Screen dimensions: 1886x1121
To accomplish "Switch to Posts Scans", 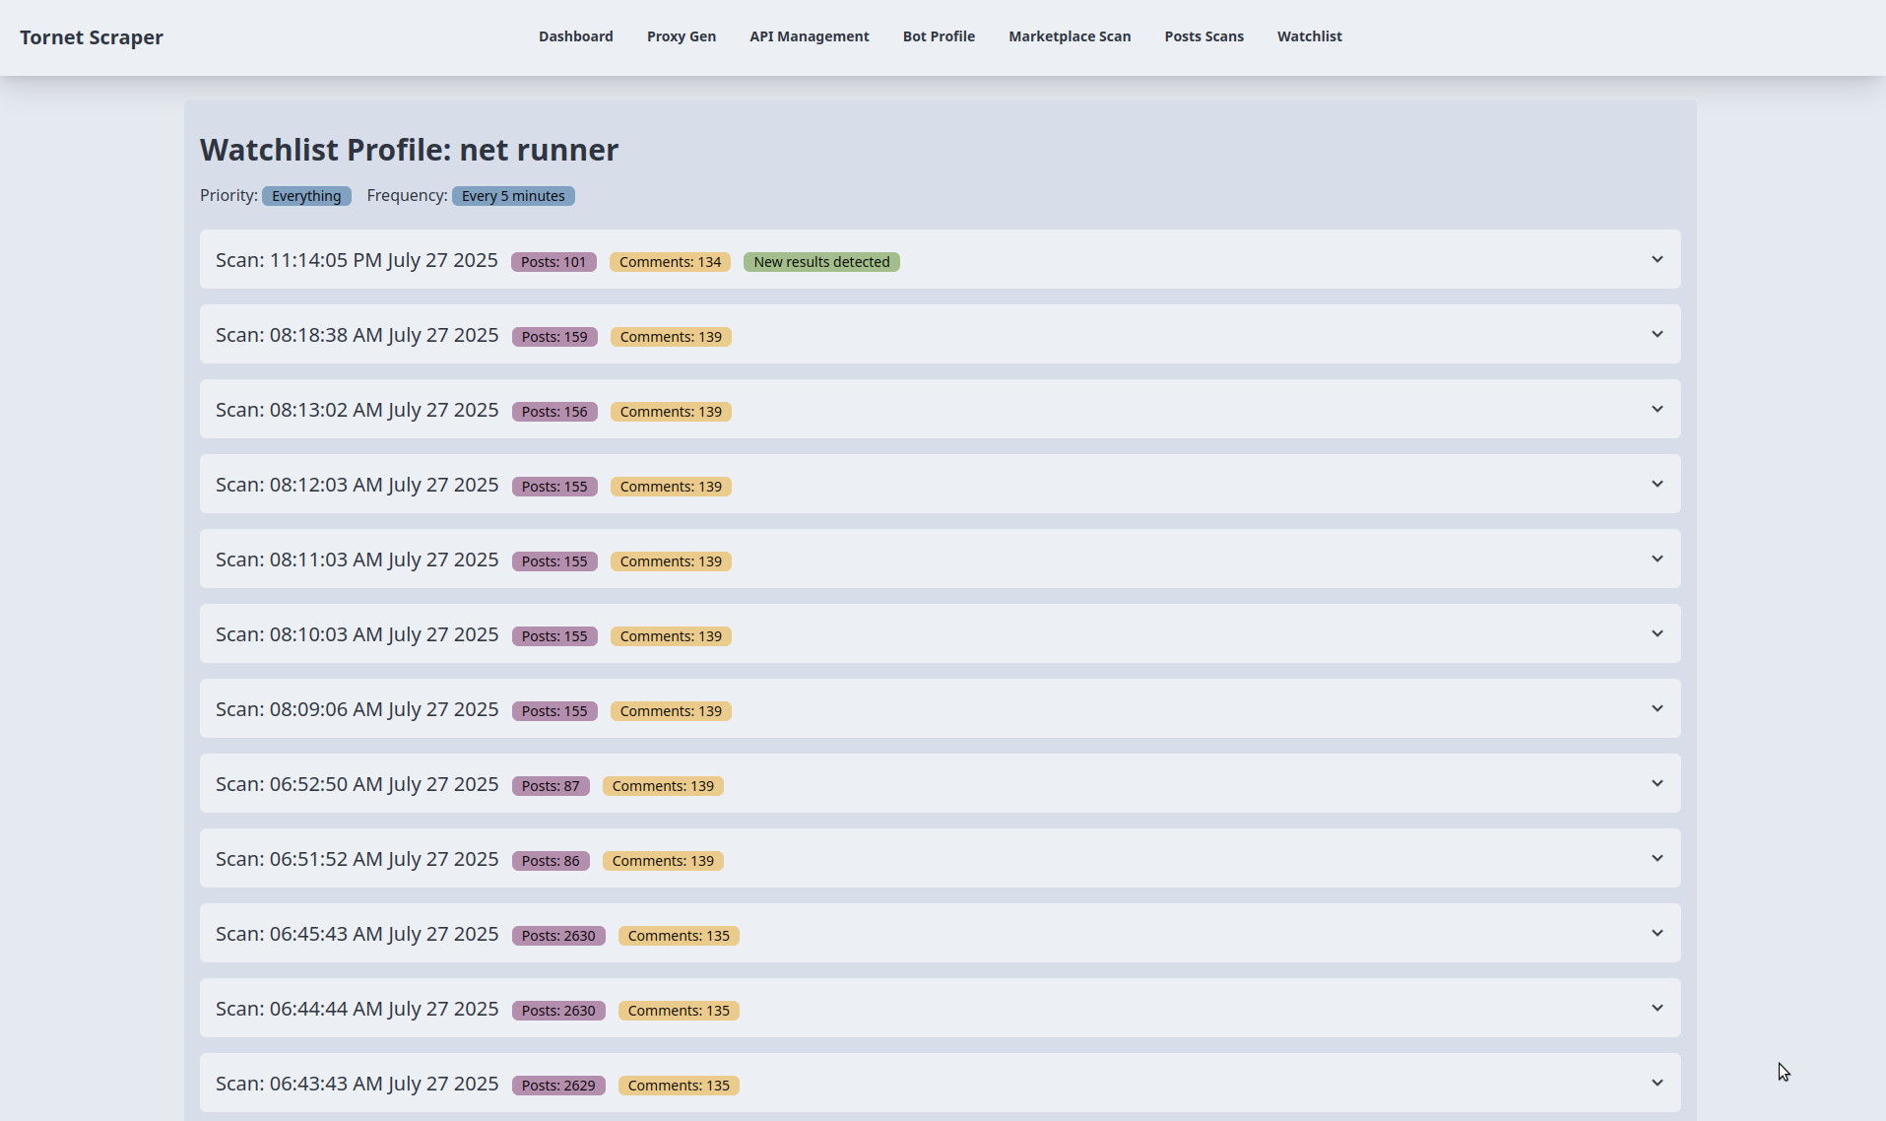I will click(1203, 36).
